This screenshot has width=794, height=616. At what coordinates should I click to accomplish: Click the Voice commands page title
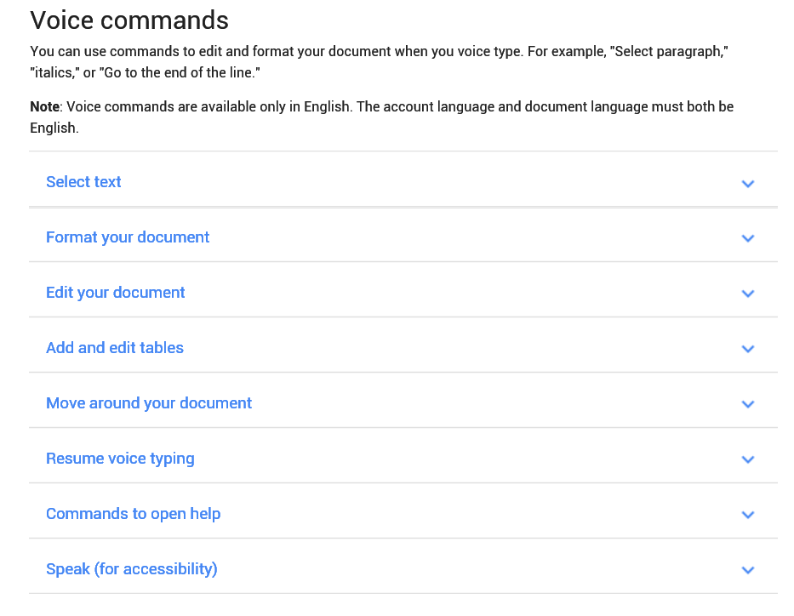[129, 20]
